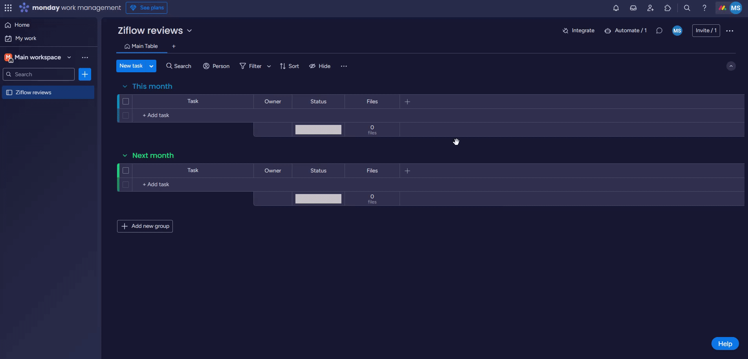Open the notifications bell
The width and height of the screenshot is (748, 359).
coord(616,8)
